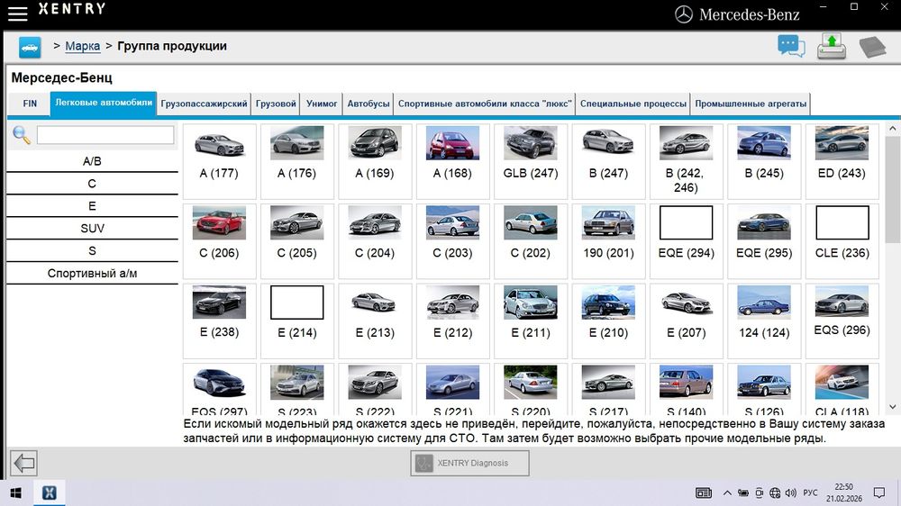Open Windows notification center icon
Image resolution: width=901 pixels, height=506 pixels.
pyautogui.click(x=879, y=492)
